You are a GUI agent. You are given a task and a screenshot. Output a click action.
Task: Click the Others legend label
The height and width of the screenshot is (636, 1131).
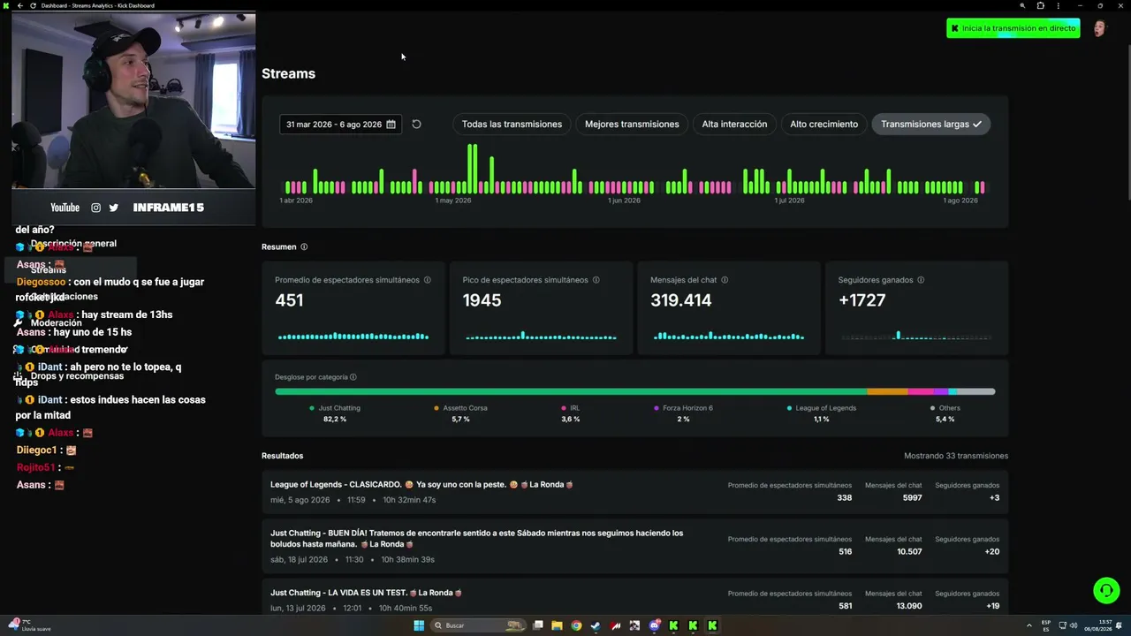coord(950,408)
